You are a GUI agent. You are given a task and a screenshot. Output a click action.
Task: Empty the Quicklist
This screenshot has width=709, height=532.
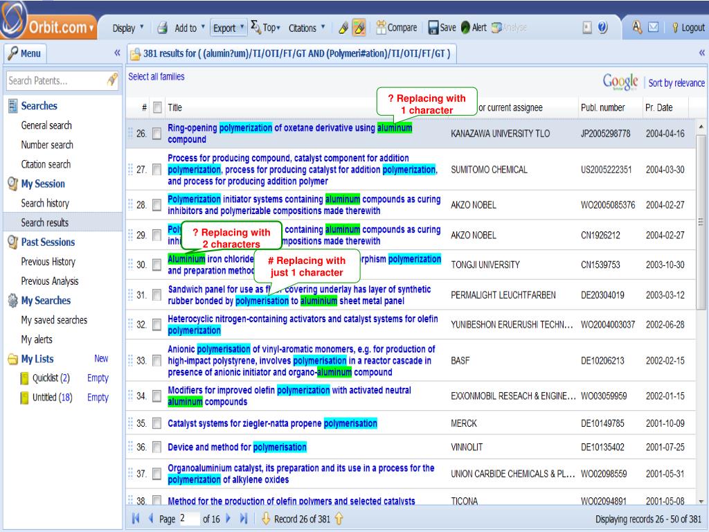pyautogui.click(x=98, y=378)
